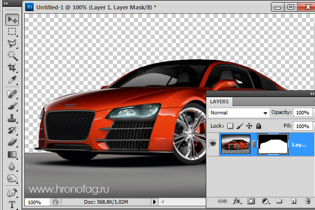The image size is (315, 210).
Task: Select the Move tool
Action: (12, 19)
